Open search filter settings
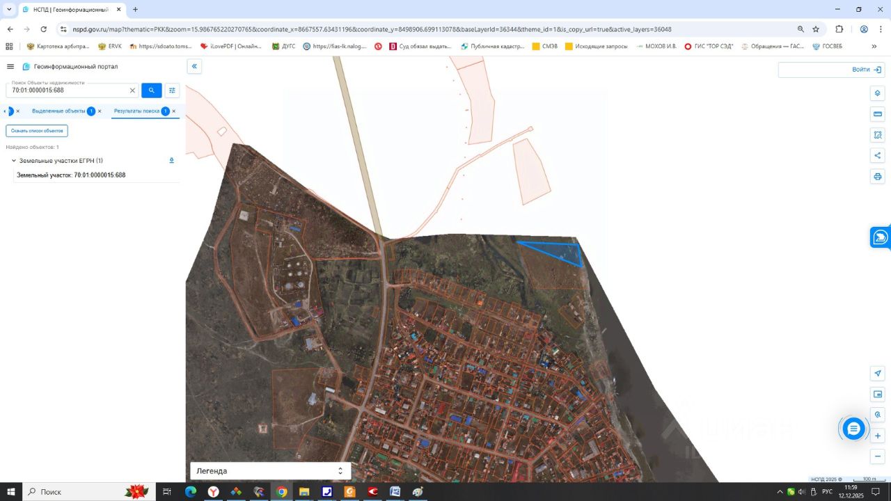 pyautogui.click(x=173, y=90)
